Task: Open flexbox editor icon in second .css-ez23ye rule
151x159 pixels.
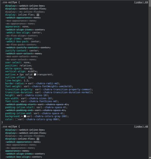Action: [38, 139]
